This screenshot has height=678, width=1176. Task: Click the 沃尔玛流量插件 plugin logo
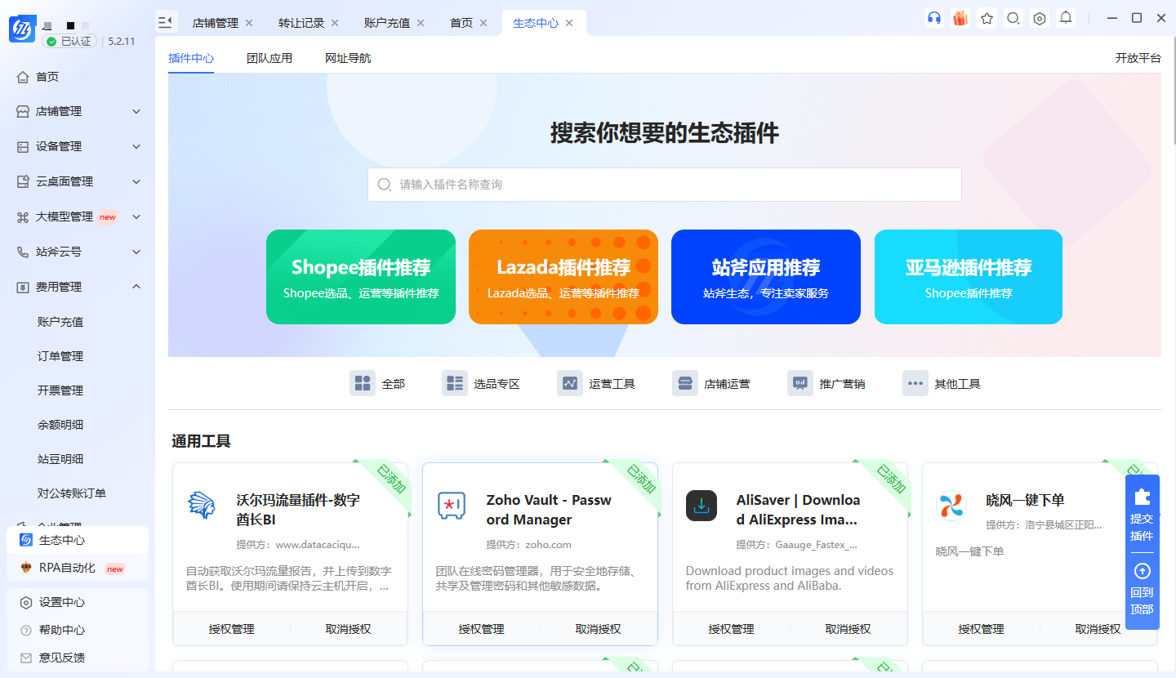(202, 506)
